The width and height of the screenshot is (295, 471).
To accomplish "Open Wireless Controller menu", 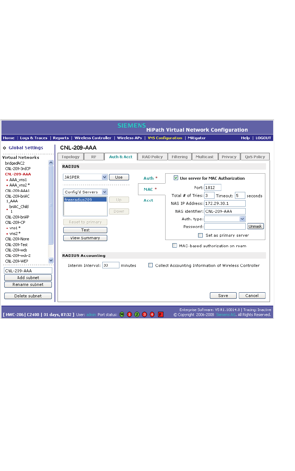I will click(x=93, y=138).
